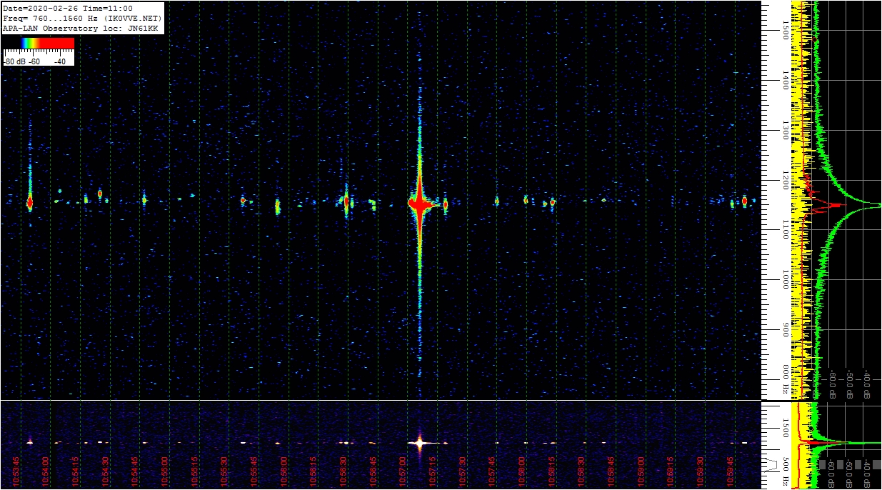The height and width of the screenshot is (490, 882).
Task: Click the strongest red burst in the main spectrogram
Action: (x=419, y=204)
